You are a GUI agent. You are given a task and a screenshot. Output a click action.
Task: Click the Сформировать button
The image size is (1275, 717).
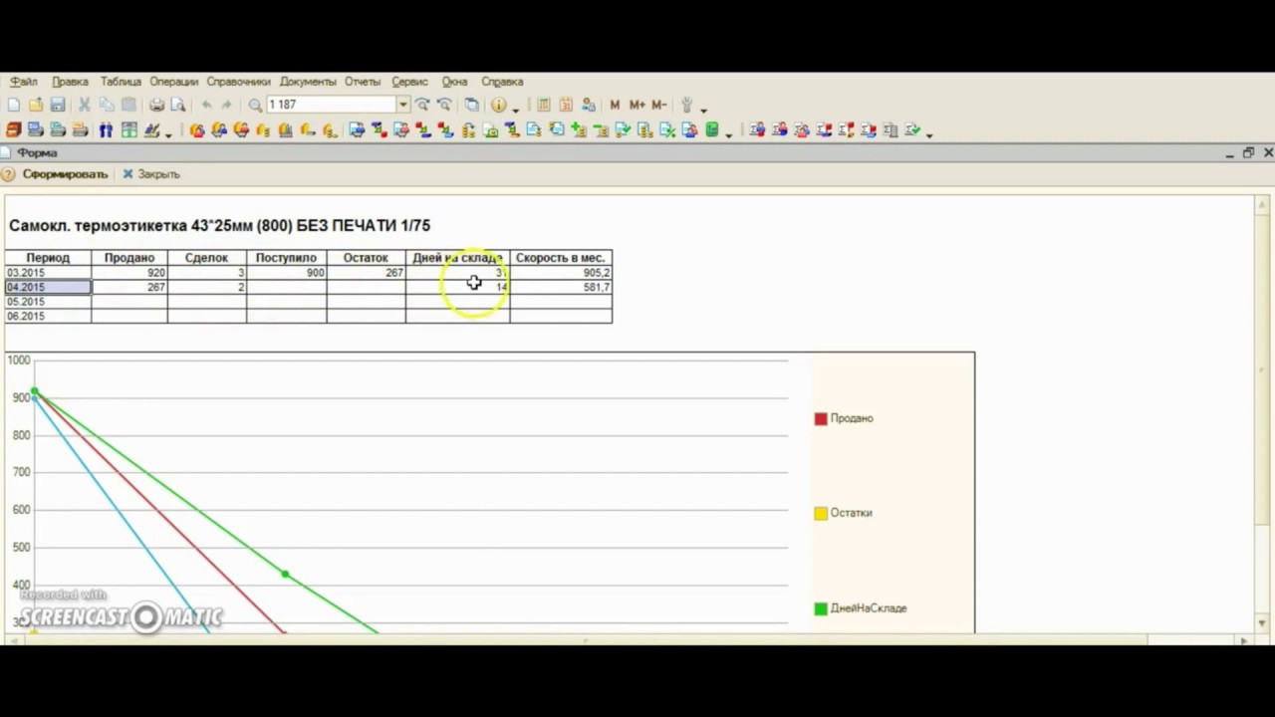pyautogui.click(x=65, y=174)
